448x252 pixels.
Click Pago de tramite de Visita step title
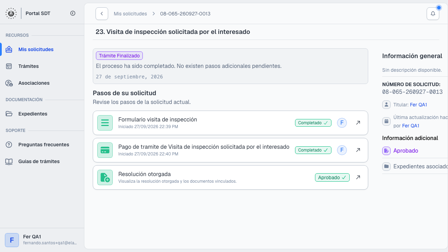[204, 147]
